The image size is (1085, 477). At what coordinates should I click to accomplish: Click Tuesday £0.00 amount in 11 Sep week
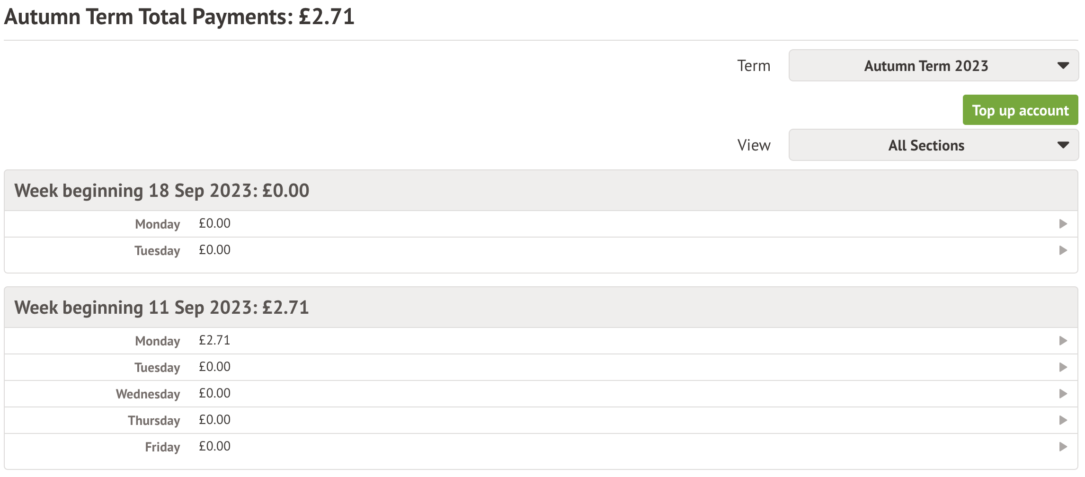pyautogui.click(x=214, y=367)
